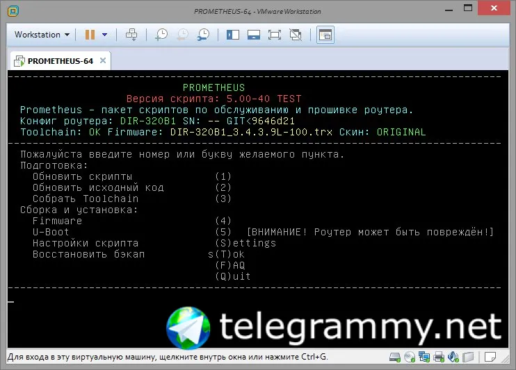Click the PROMETHEUS green heading
Screen dimensions: 516x370
click(214, 87)
